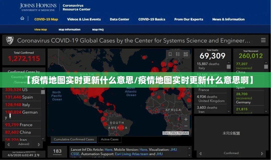Click the Johns Hopkins shield logo in the title bar
The width and height of the screenshot is (271, 160).
tap(9, 40)
